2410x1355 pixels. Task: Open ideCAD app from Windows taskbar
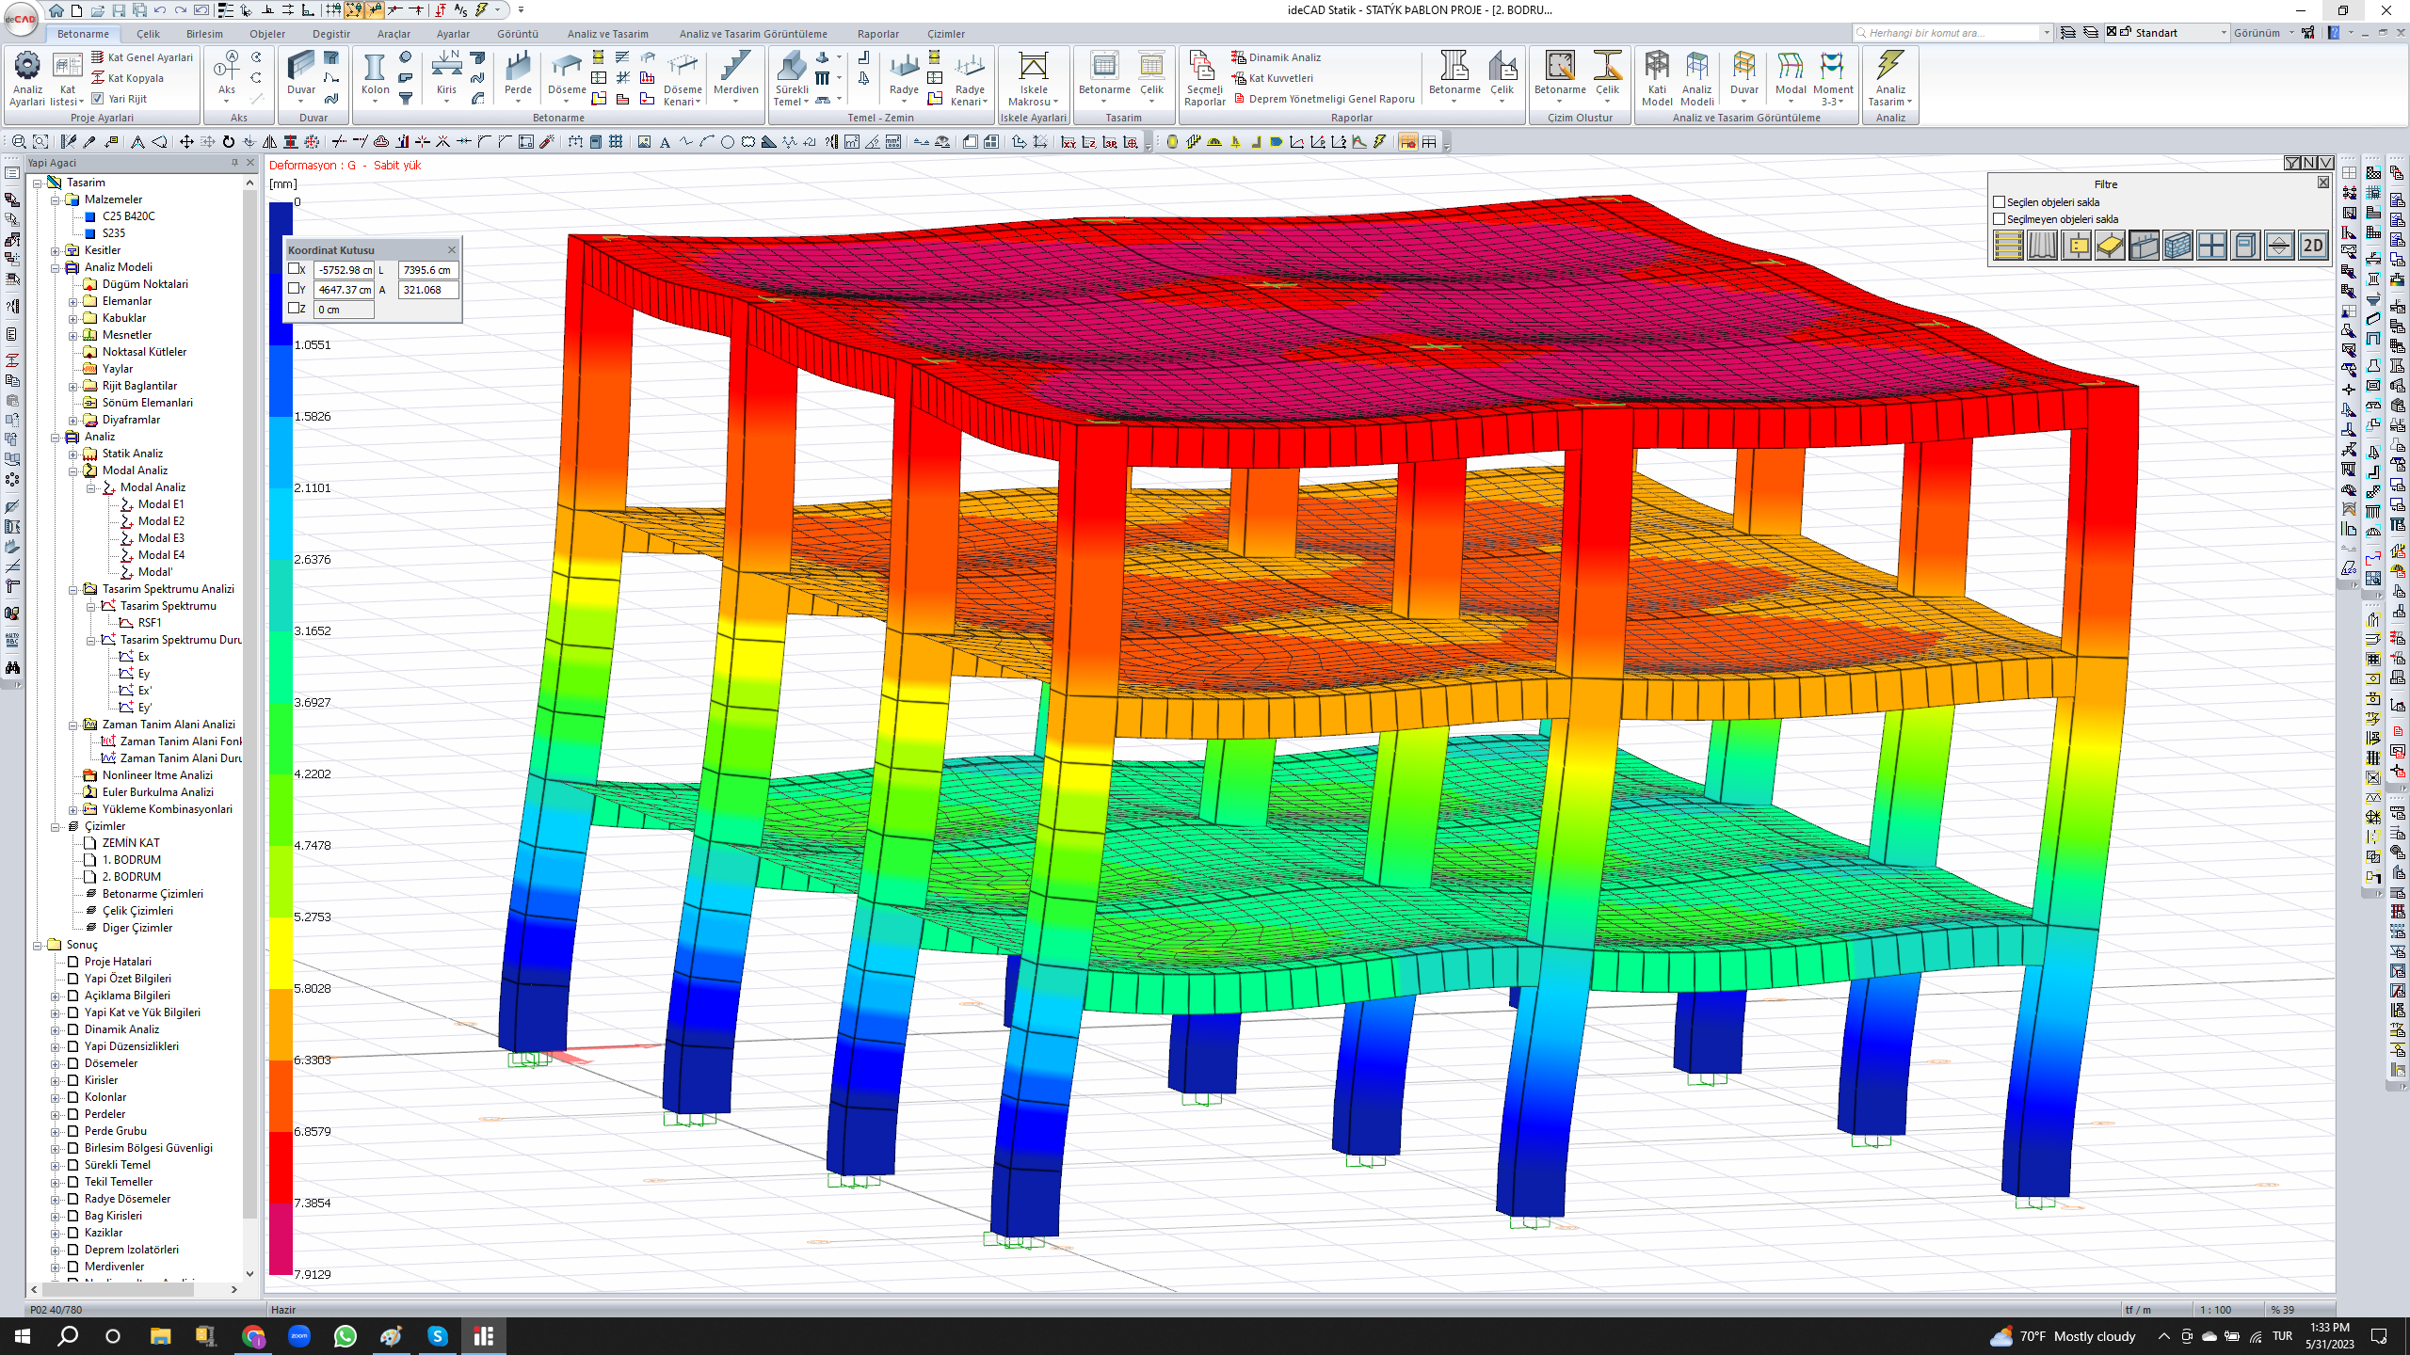484,1336
